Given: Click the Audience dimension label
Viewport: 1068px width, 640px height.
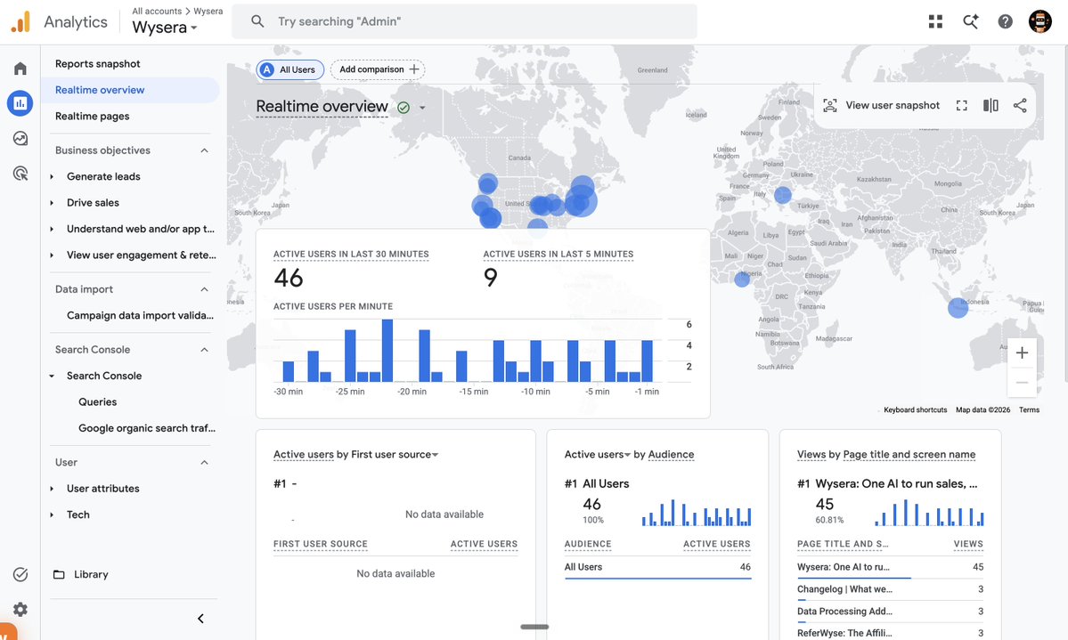Looking at the screenshot, I should pos(671,454).
